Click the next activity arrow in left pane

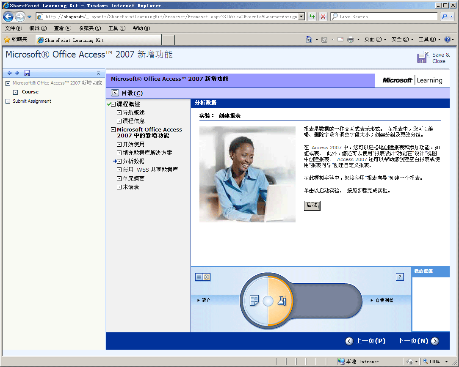[x=17, y=73]
